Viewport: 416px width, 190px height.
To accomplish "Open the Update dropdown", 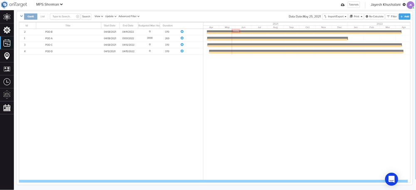I will [111, 17].
